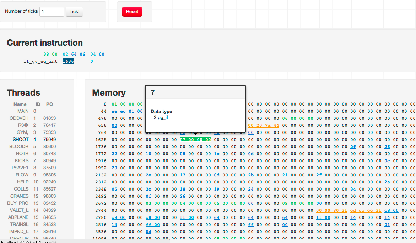Open the highlighted '07 00 00 00' memory value

[195, 140]
